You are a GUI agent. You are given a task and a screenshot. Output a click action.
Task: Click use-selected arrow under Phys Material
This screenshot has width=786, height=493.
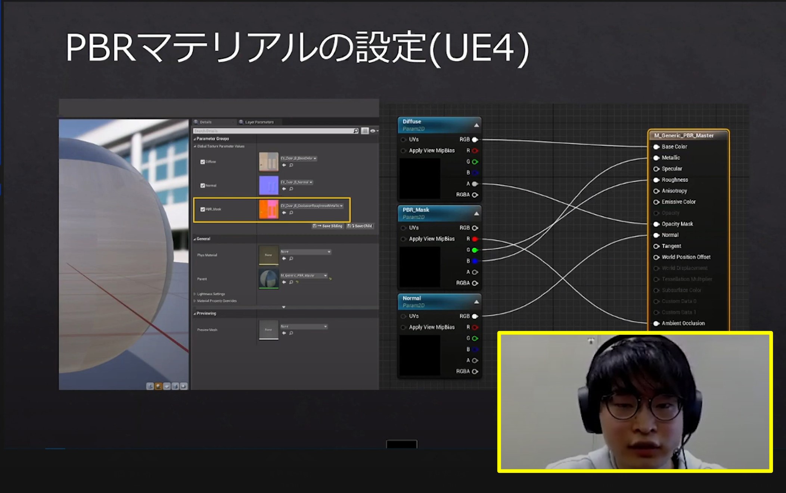coord(284,258)
